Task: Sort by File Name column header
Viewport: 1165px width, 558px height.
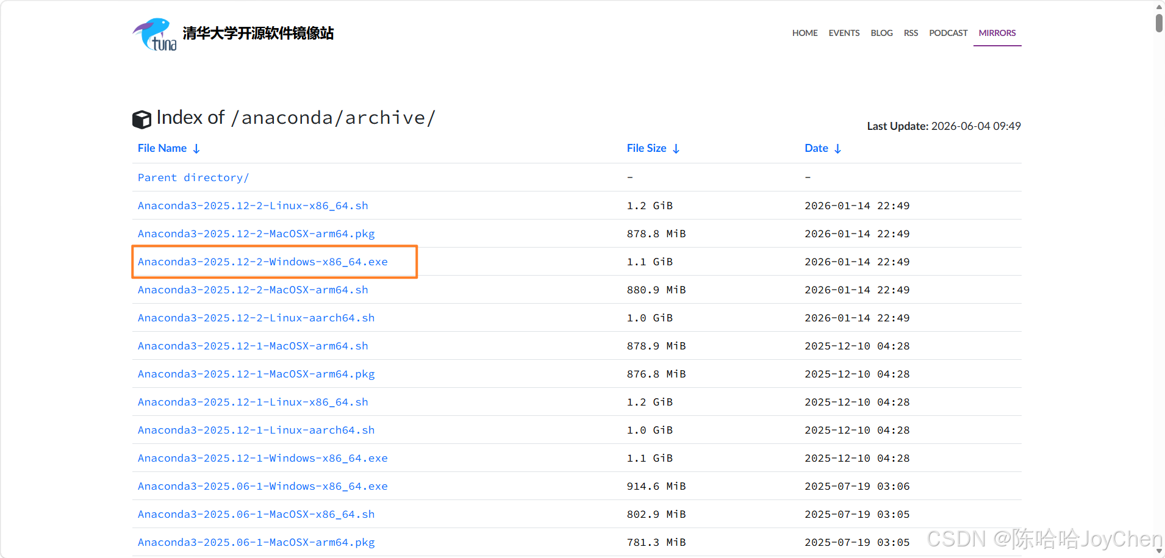Action: 162,148
